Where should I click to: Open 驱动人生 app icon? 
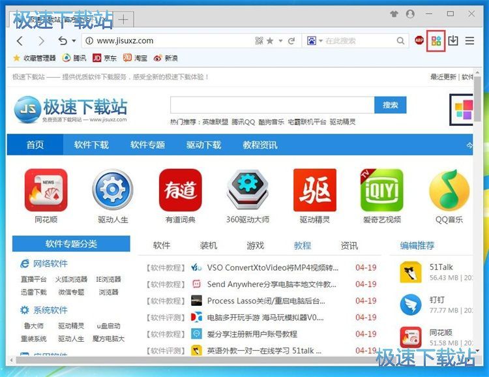[x=113, y=190]
